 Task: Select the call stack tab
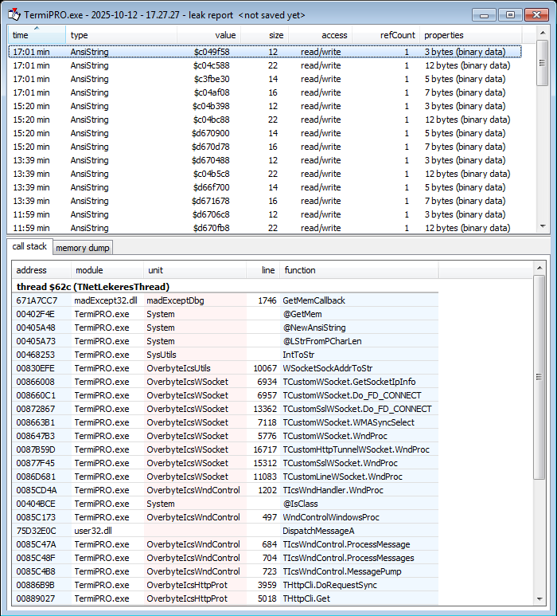29,247
